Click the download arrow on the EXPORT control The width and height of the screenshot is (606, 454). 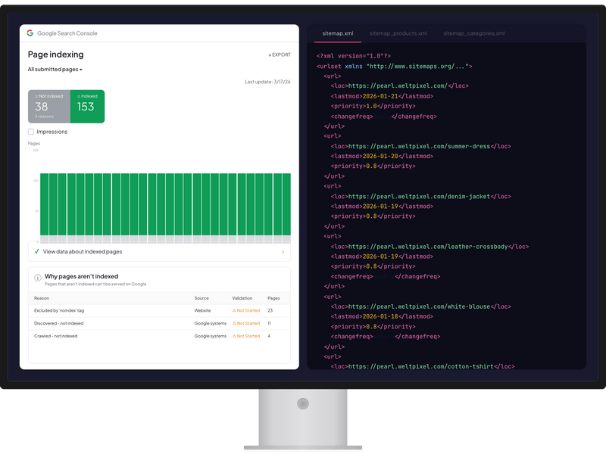point(268,54)
